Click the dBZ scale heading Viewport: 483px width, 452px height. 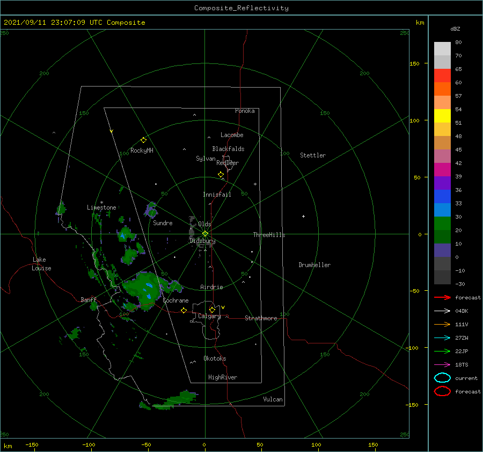click(455, 28)
